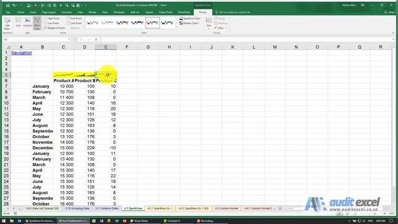Open the Sparkline Color dropdown

(x=191, y=18)
